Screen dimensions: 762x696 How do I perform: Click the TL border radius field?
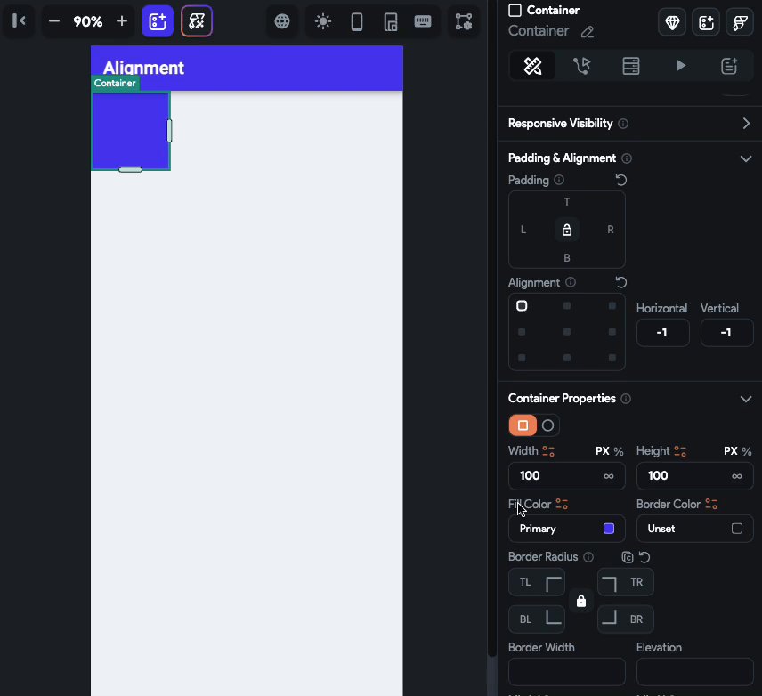tap(537, 582)
